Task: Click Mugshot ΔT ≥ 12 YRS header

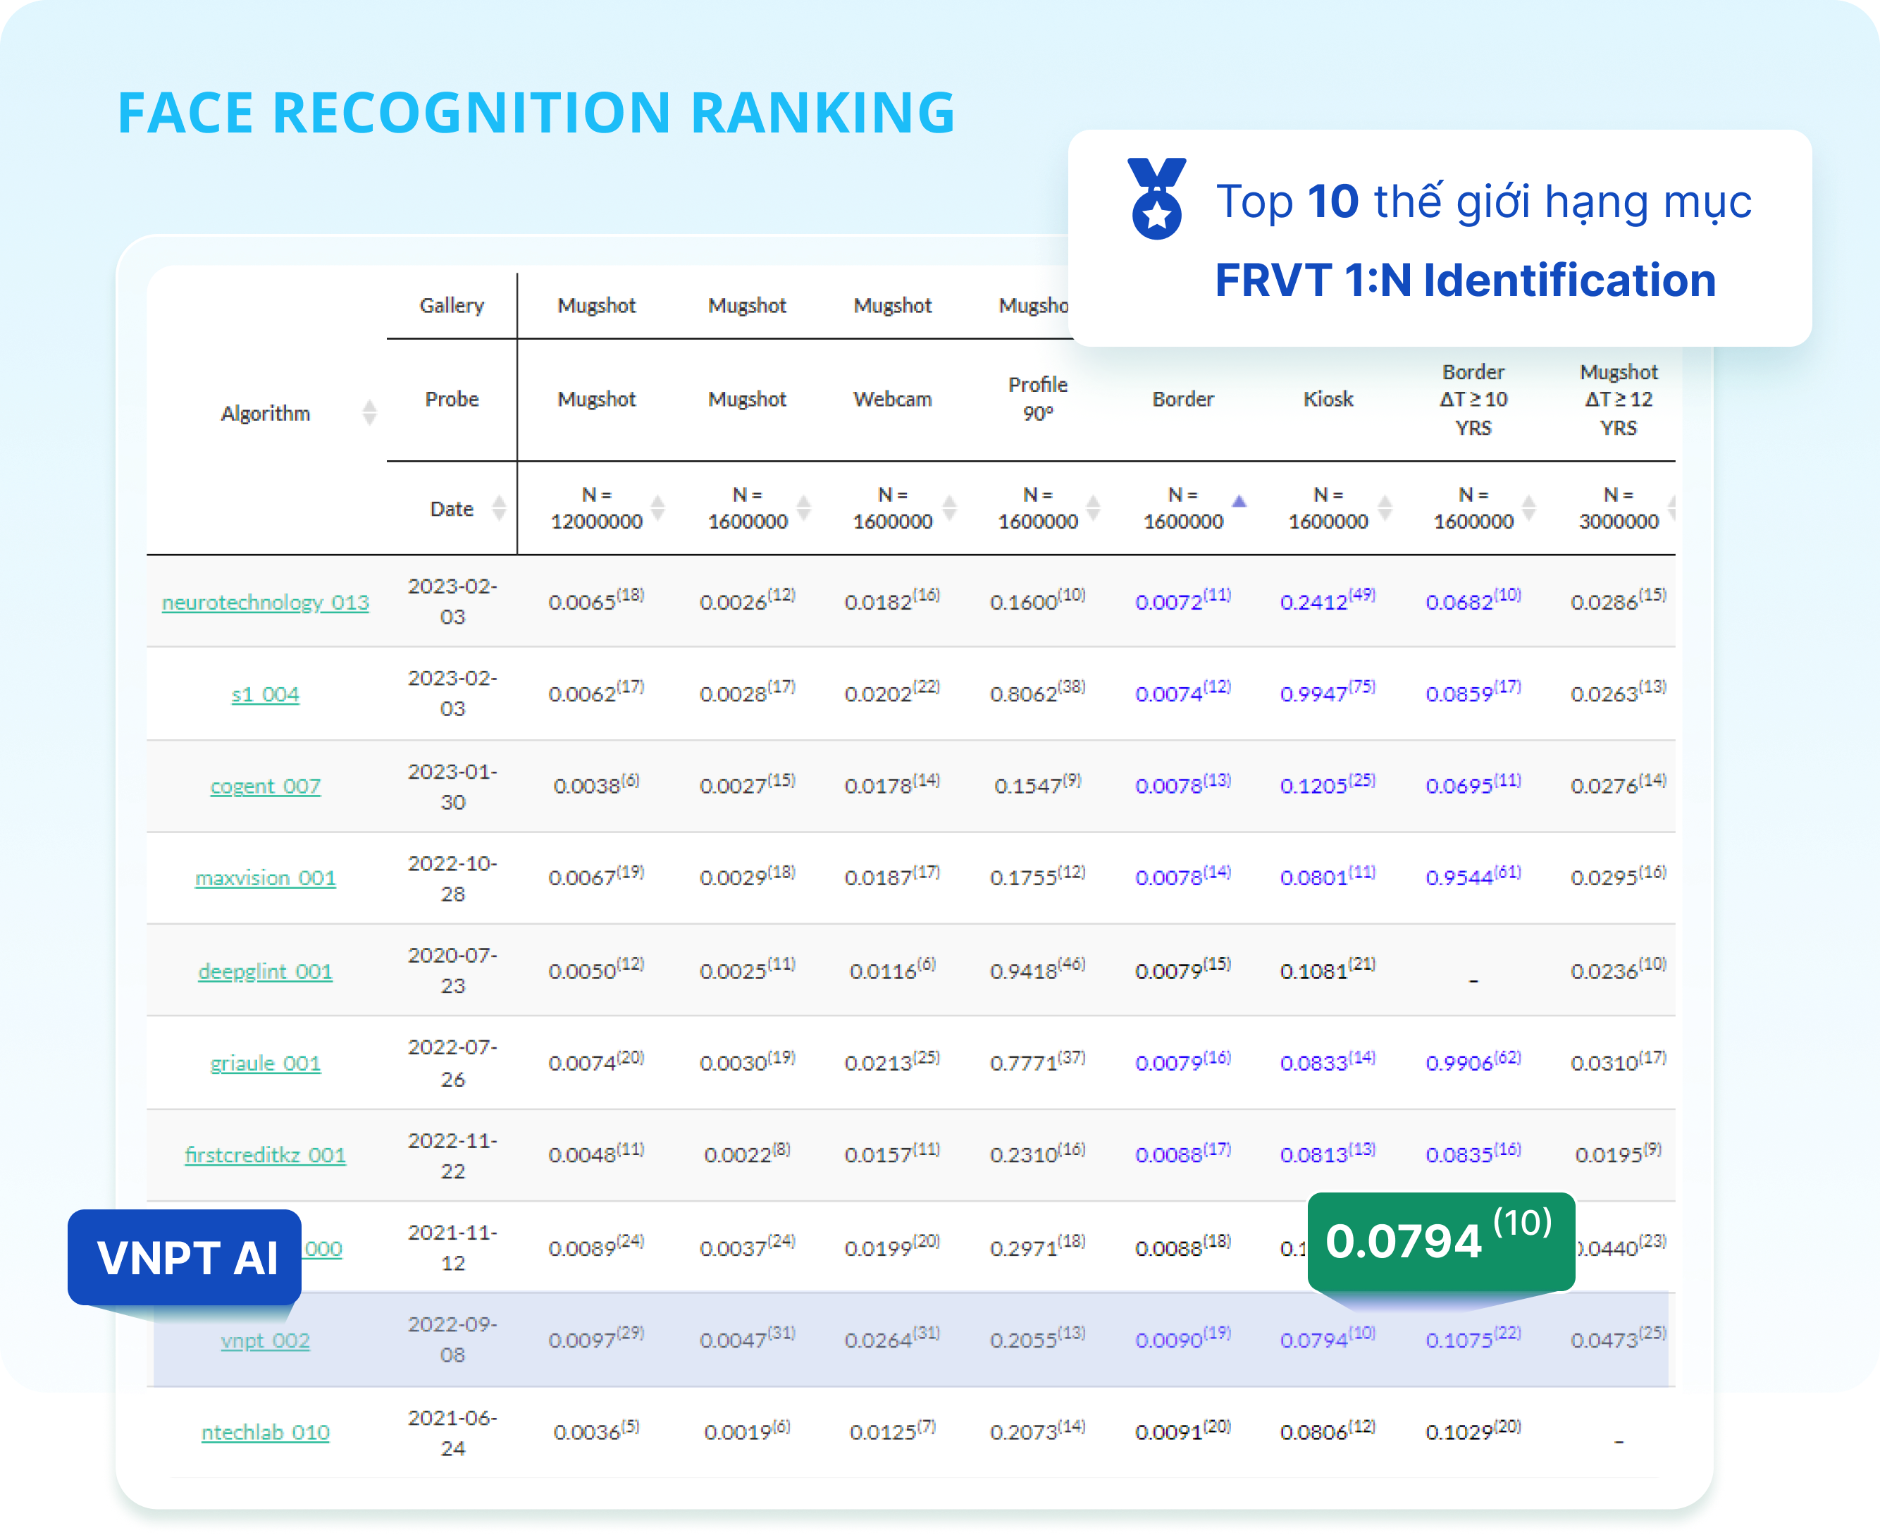Action: (1619, 399)
